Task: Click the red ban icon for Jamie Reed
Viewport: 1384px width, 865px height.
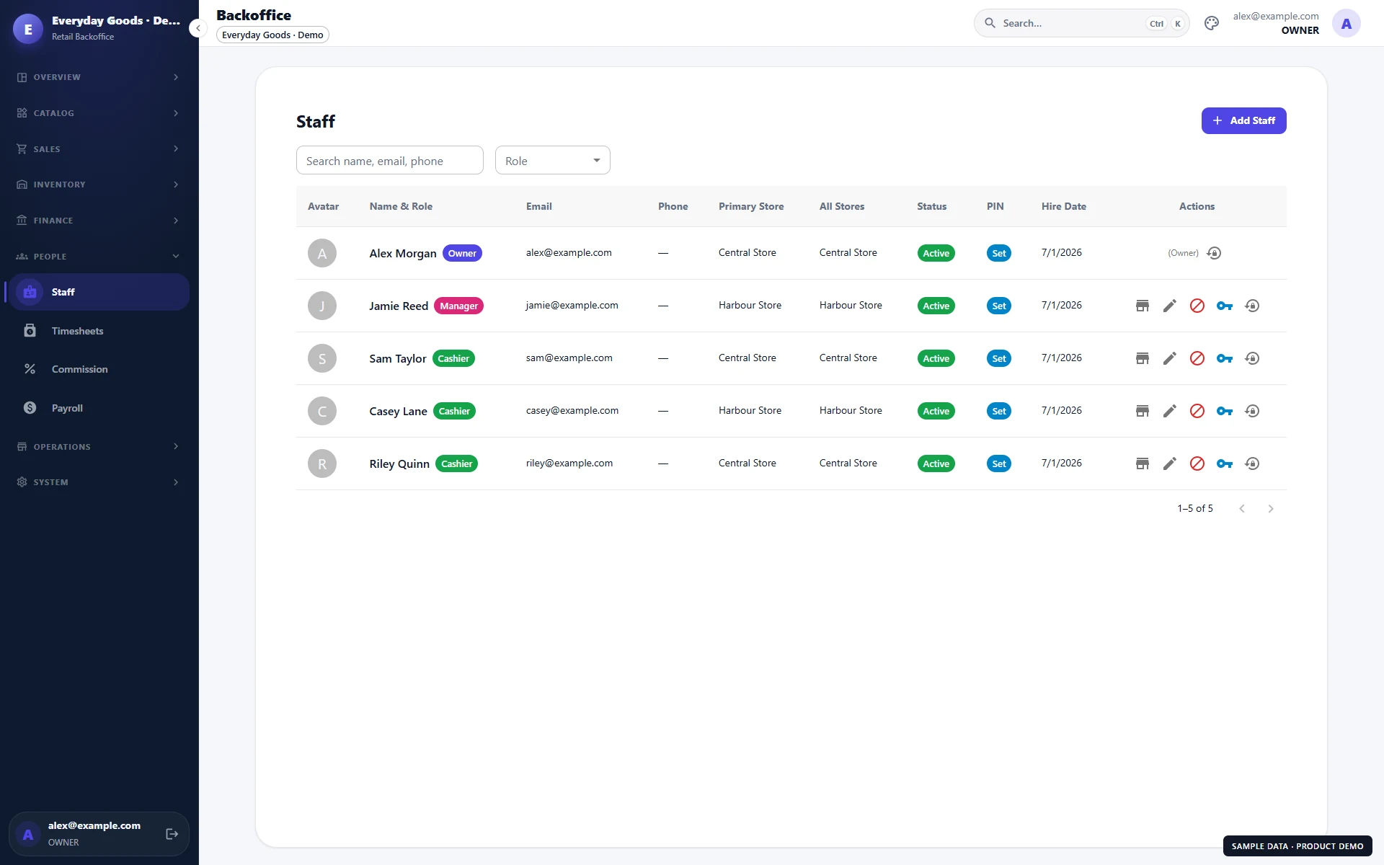Action: 1197,306
